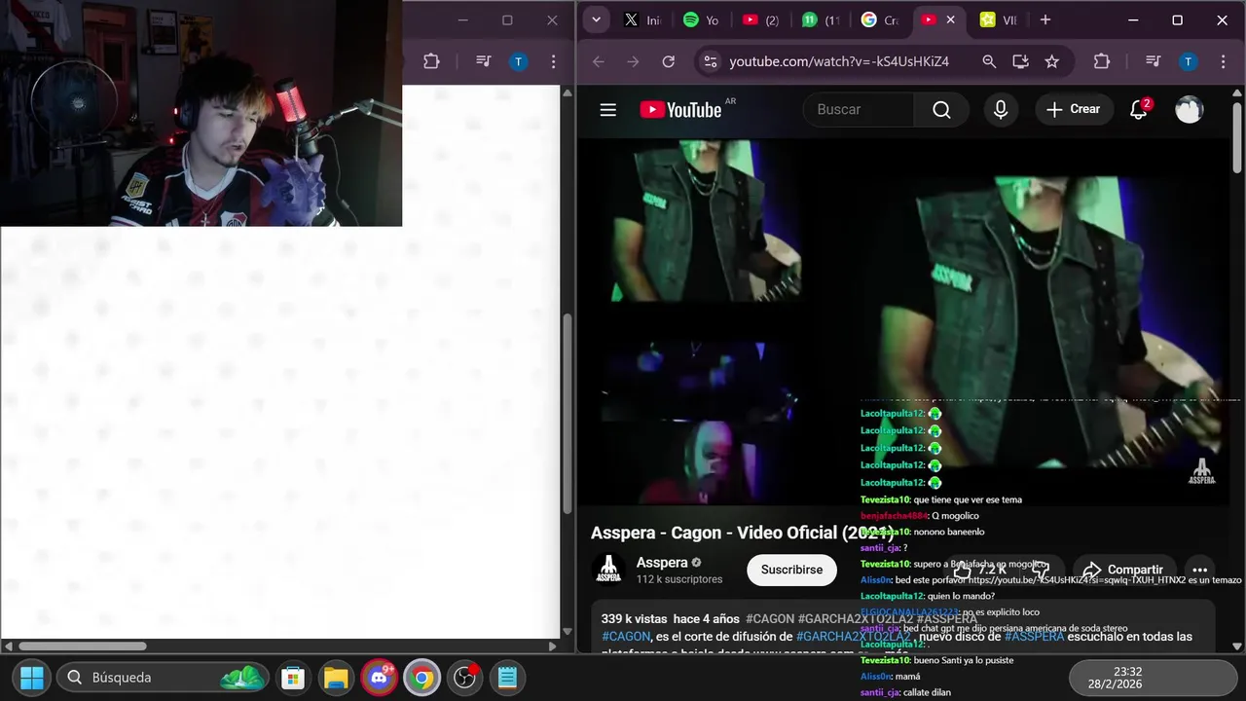The height and width of the screenshot is (701, 1246).
Task: Expand the tab search dropdown arrow
Action: point(596,19)
